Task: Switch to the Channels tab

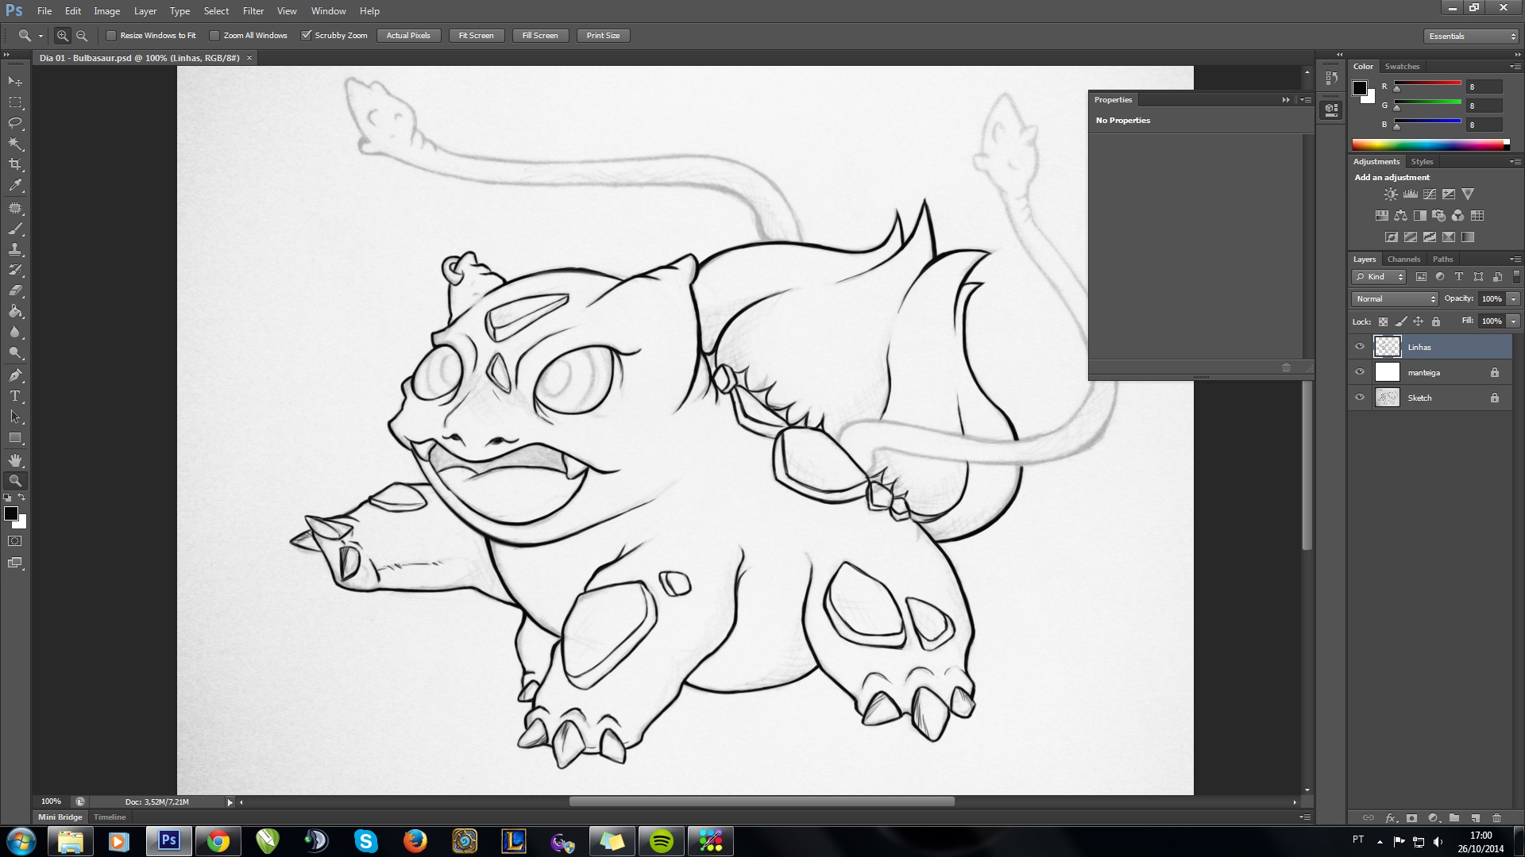Action: [x=1403, y=259]
